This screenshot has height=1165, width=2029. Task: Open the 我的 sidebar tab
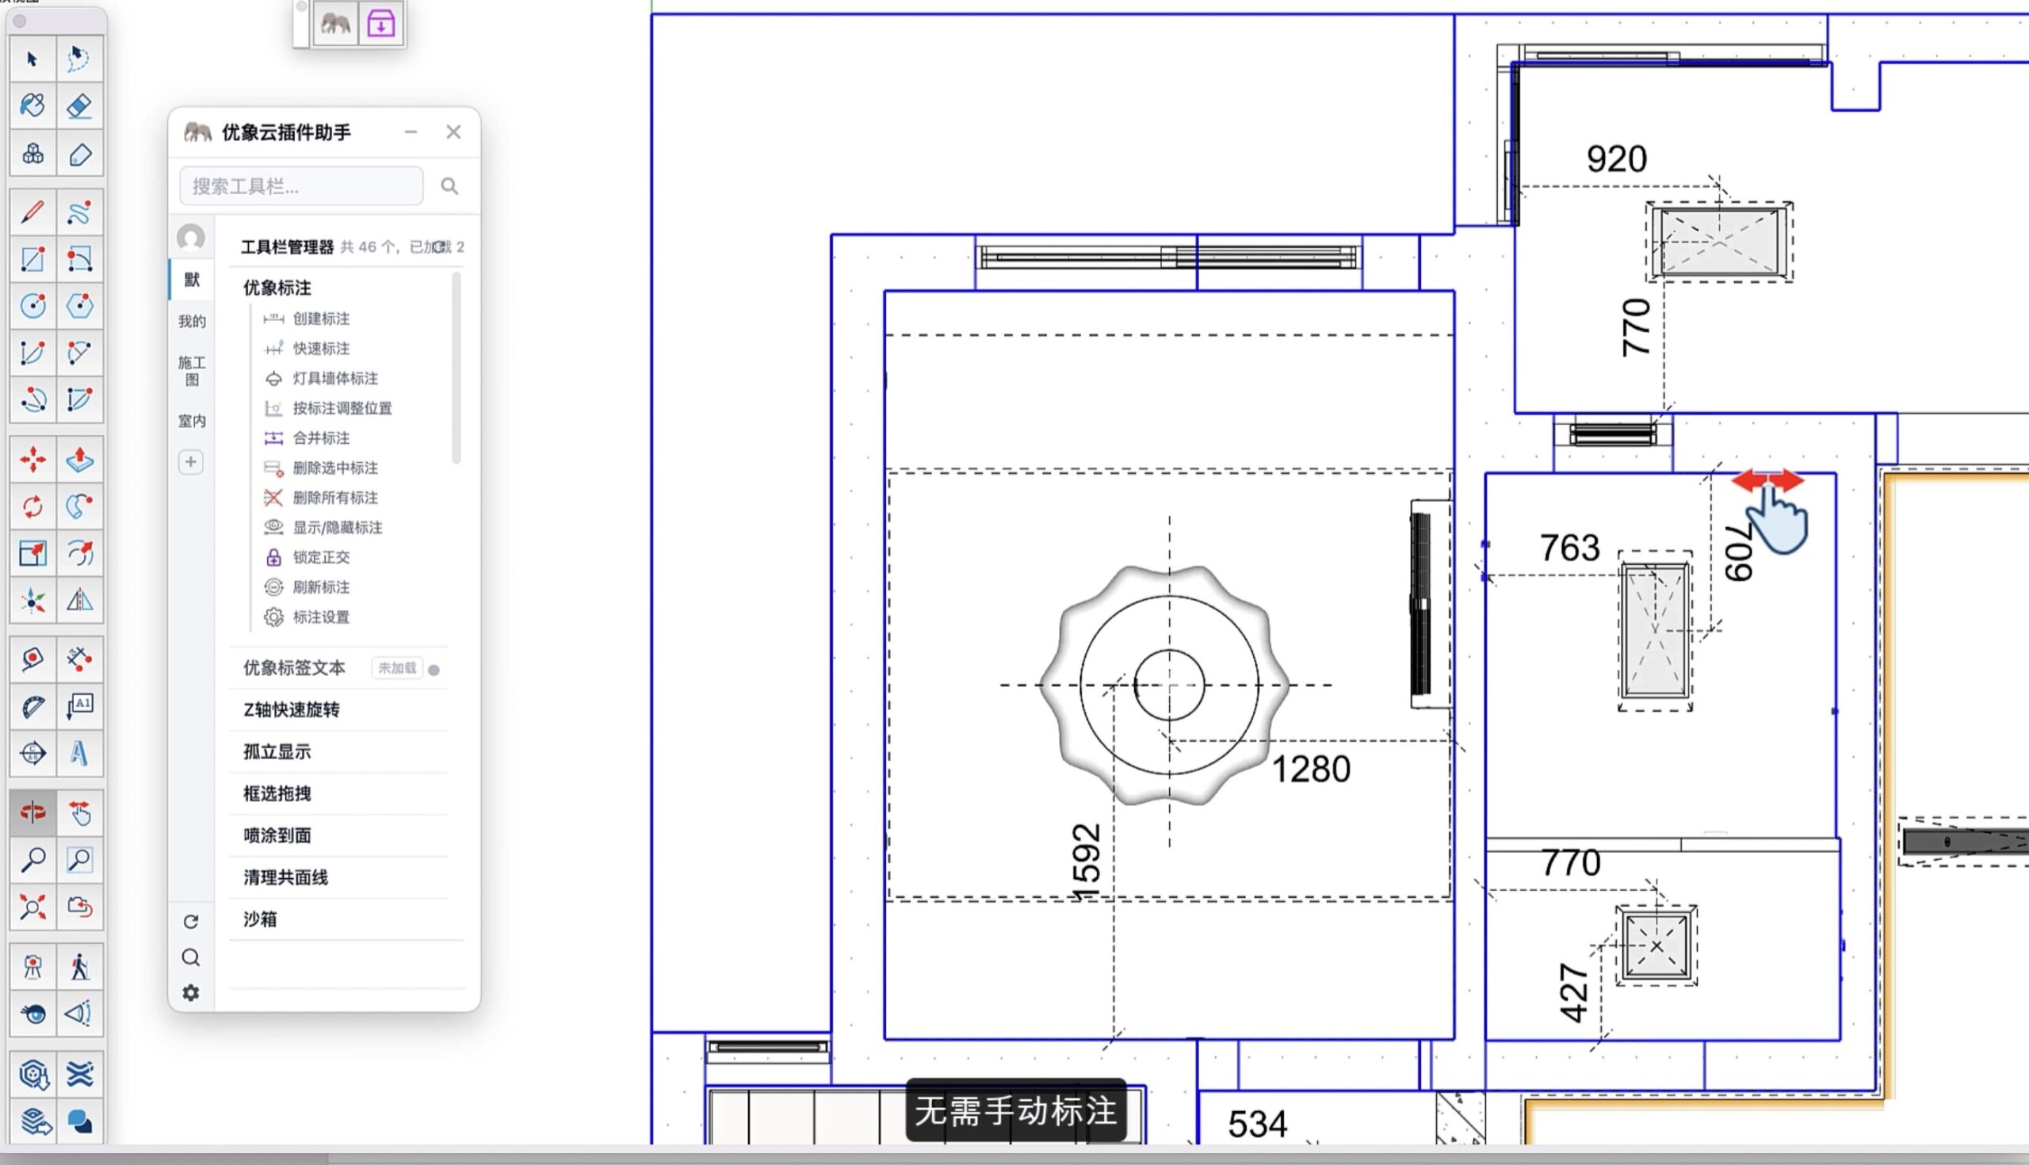click(191, 321)
